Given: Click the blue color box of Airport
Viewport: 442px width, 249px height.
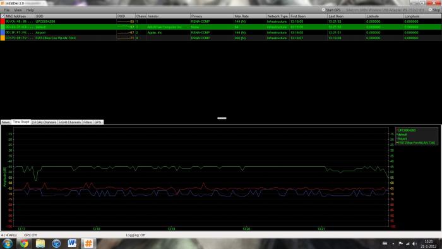Looking at the screenshot, I should pos(3,32).
